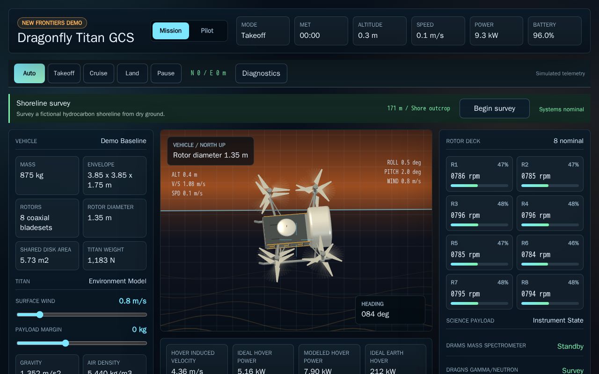Screen dimensions: 599x374
Task: Click DRAMS Mass Spectrometer Standby status
Action: (570, 346)
